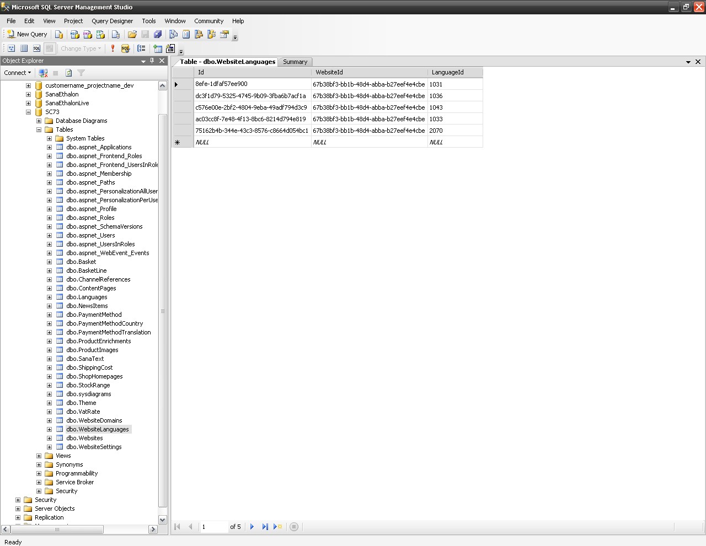Screen dimensions: 706x546
Task: Refresh the Object Explorer tree
Action: point(68,73)
